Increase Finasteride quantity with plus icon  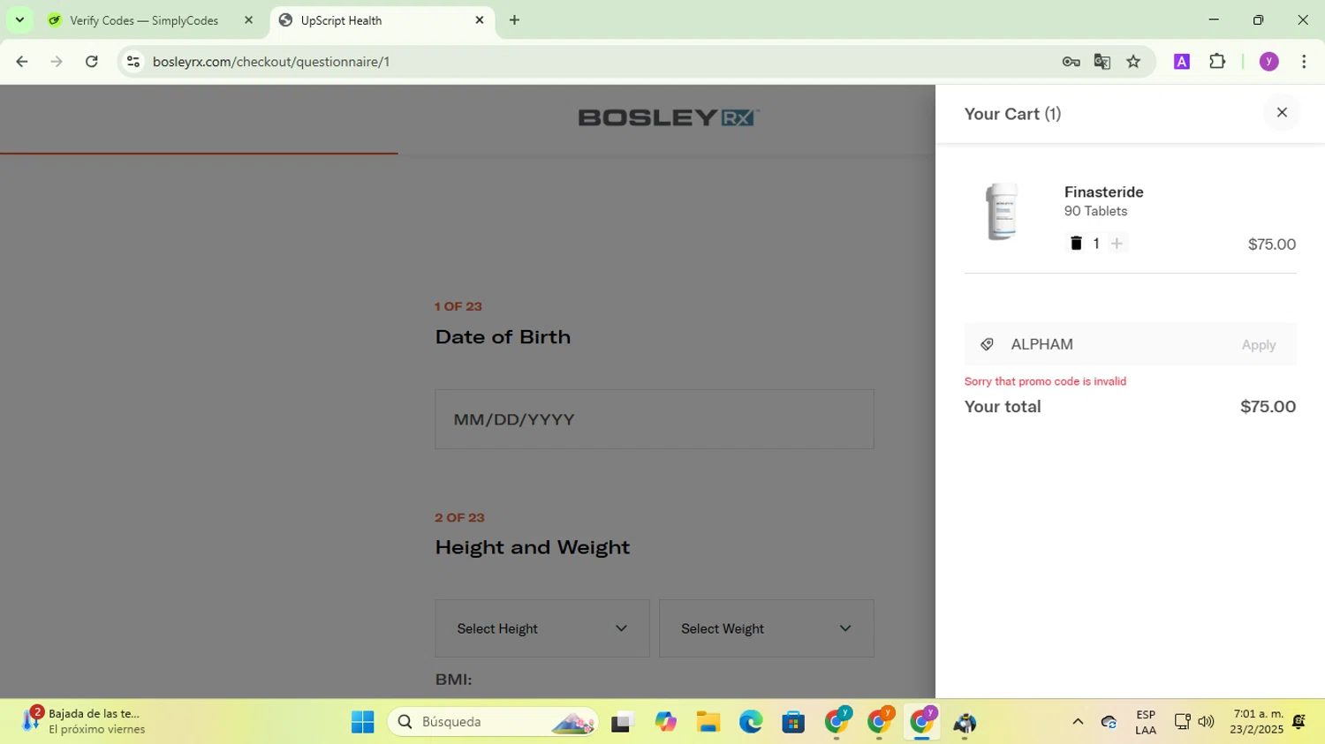[1117, 244]
